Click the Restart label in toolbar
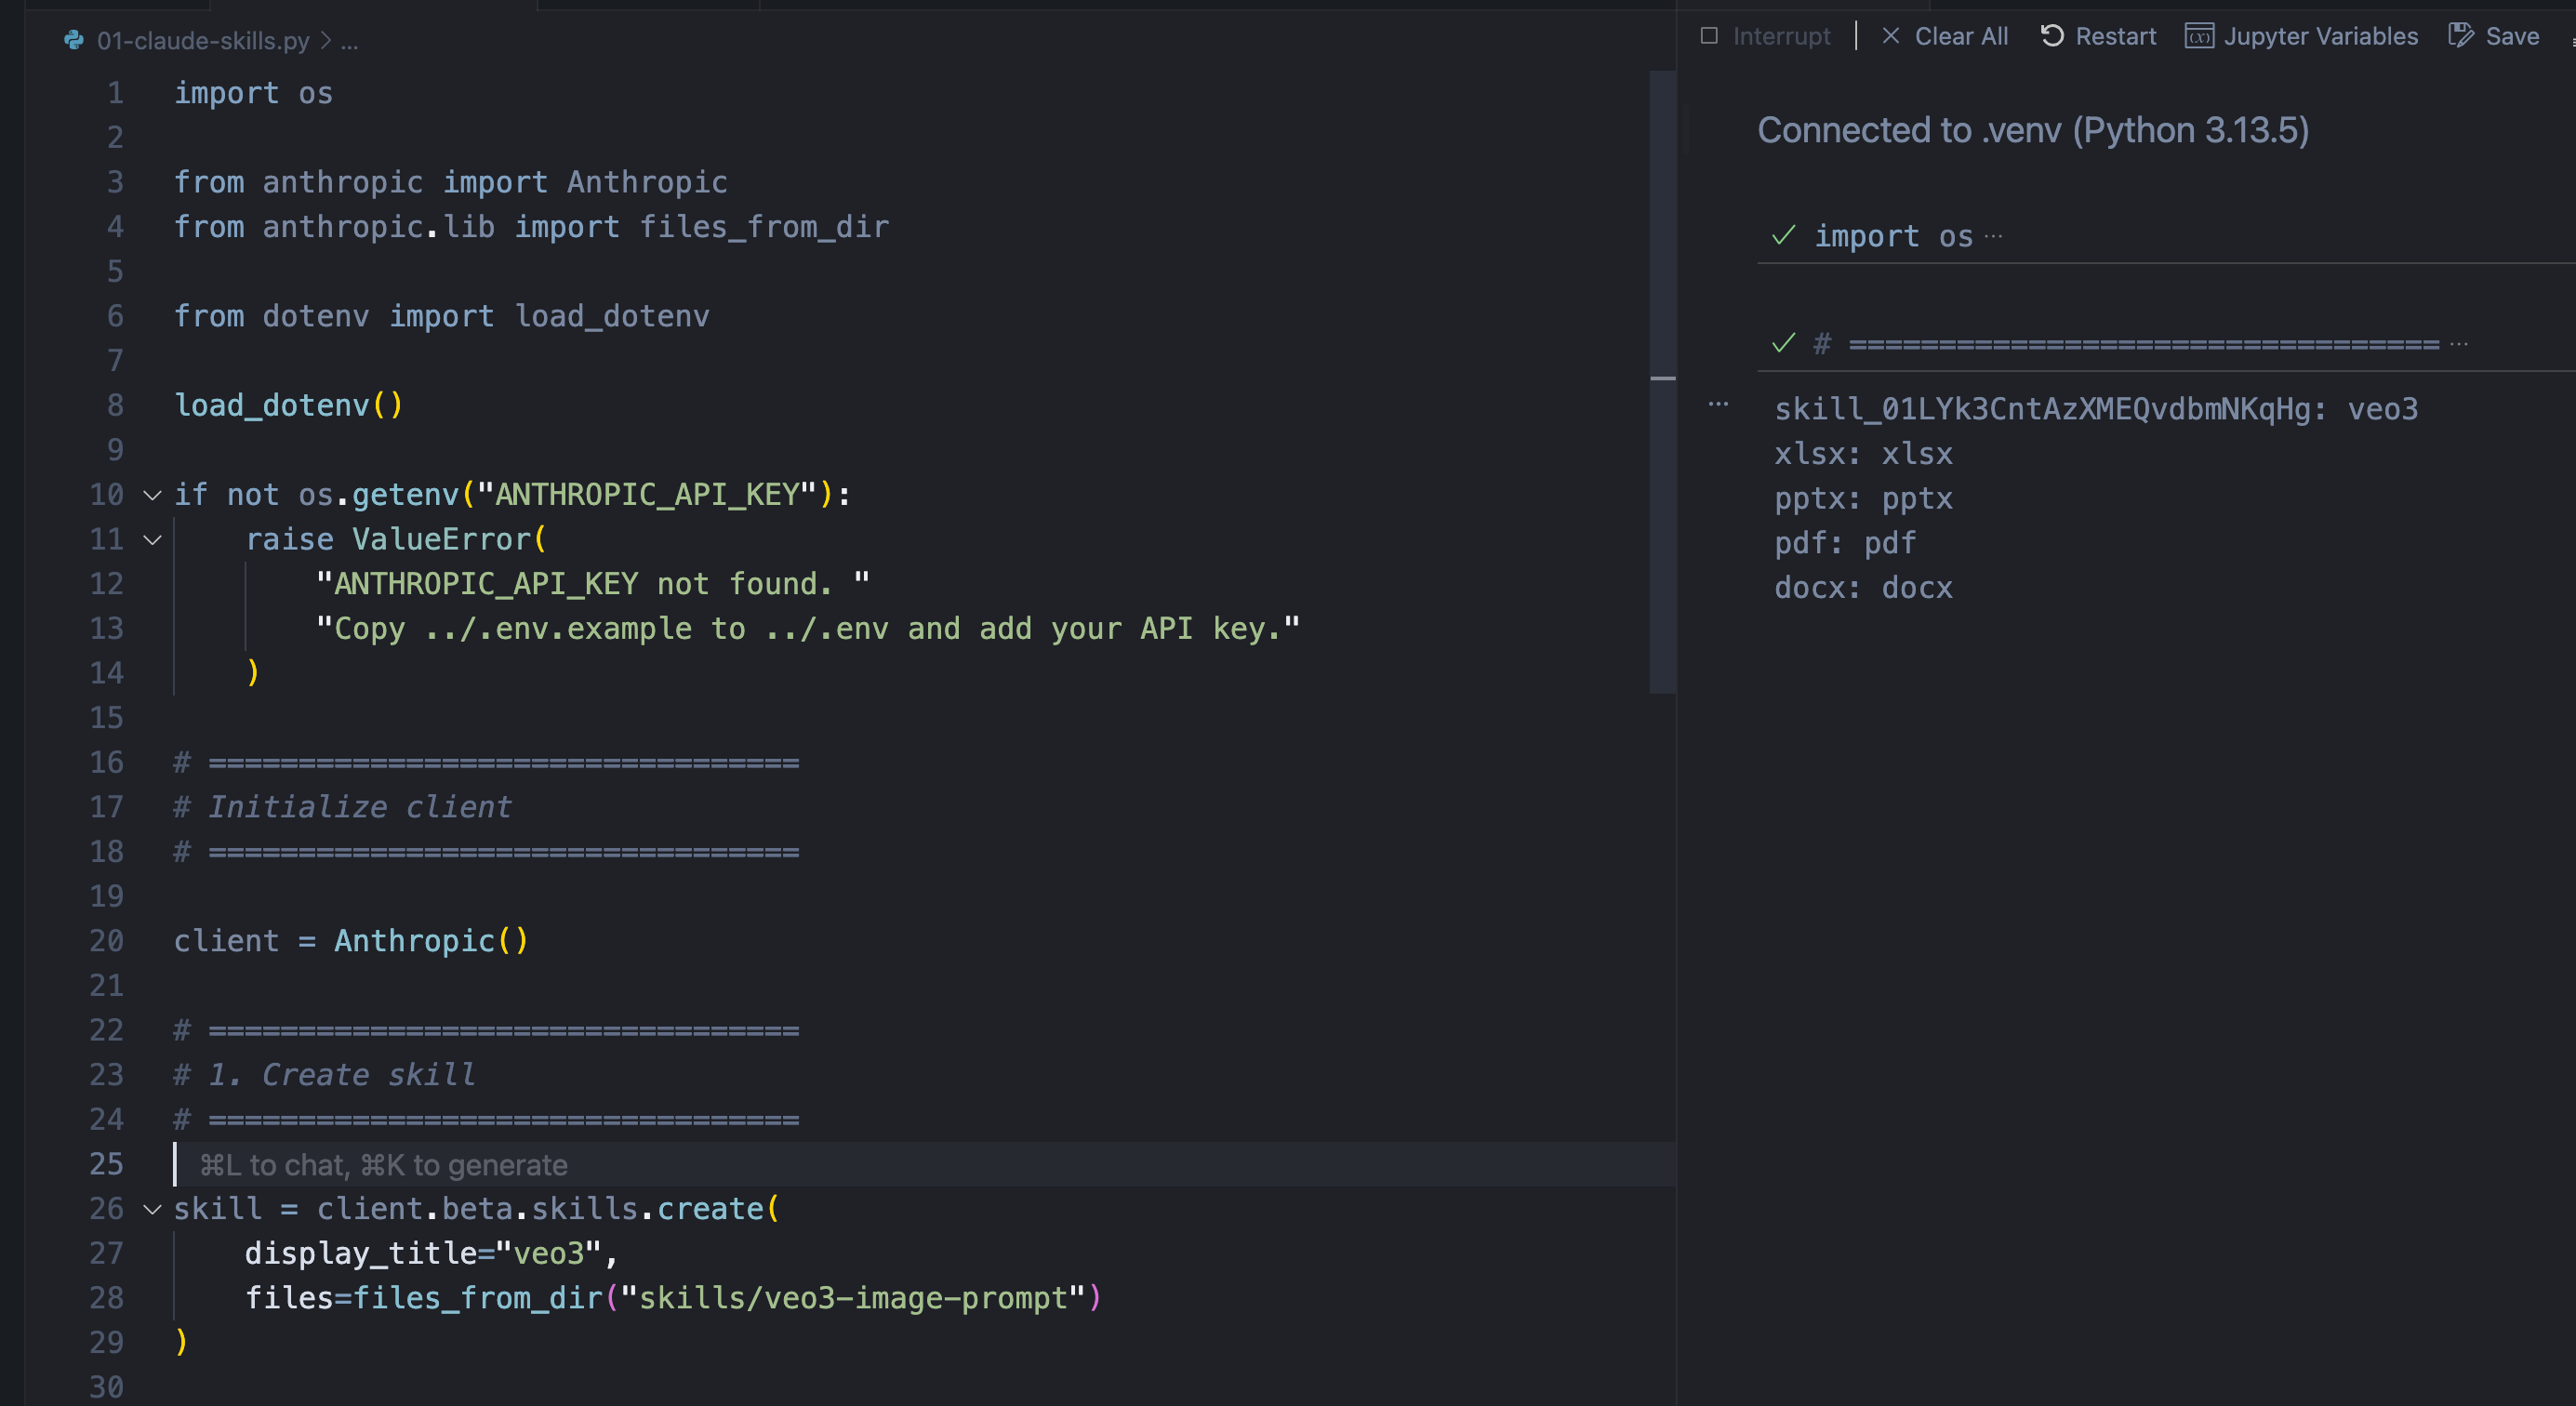 pyautogui.click(x=2115, y=36)
